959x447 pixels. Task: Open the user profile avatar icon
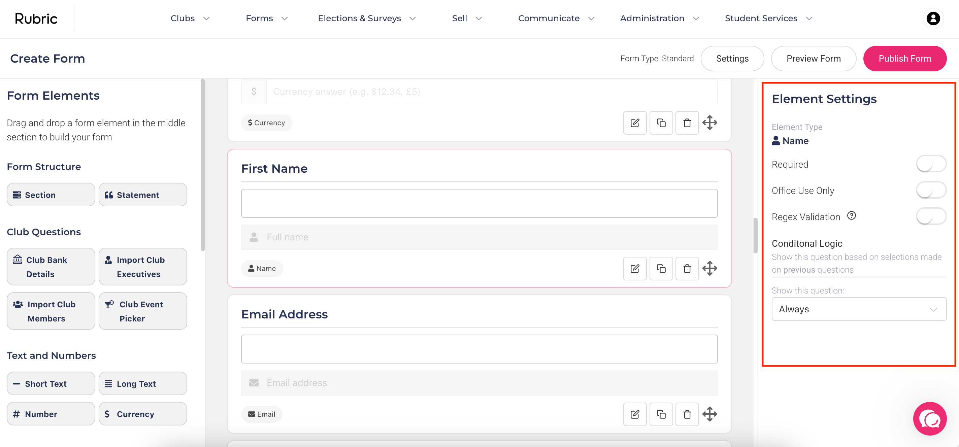coord(933,18)
